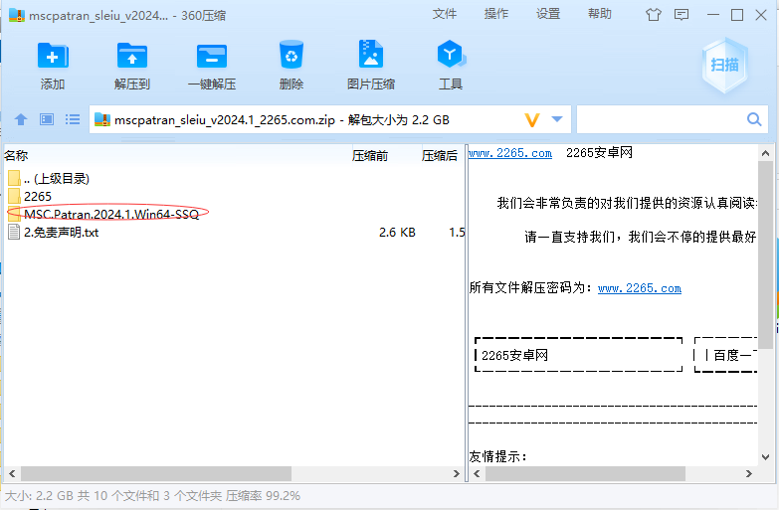Click the file list horizontal scrollbar thumb
Viewport: 779px width, 510px height.
[x=156, y=474]
